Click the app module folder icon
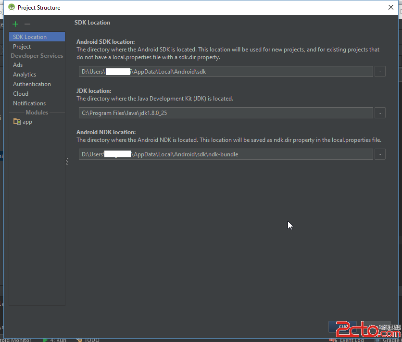 (x=17, y=122)
